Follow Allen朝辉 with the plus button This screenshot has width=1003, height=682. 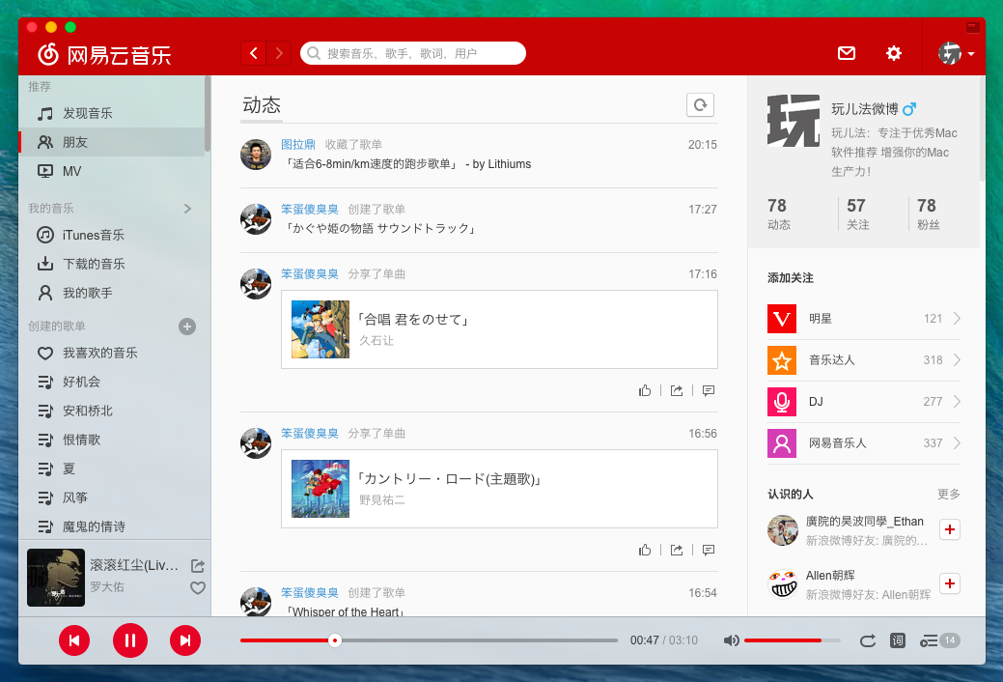coord(950,583)
